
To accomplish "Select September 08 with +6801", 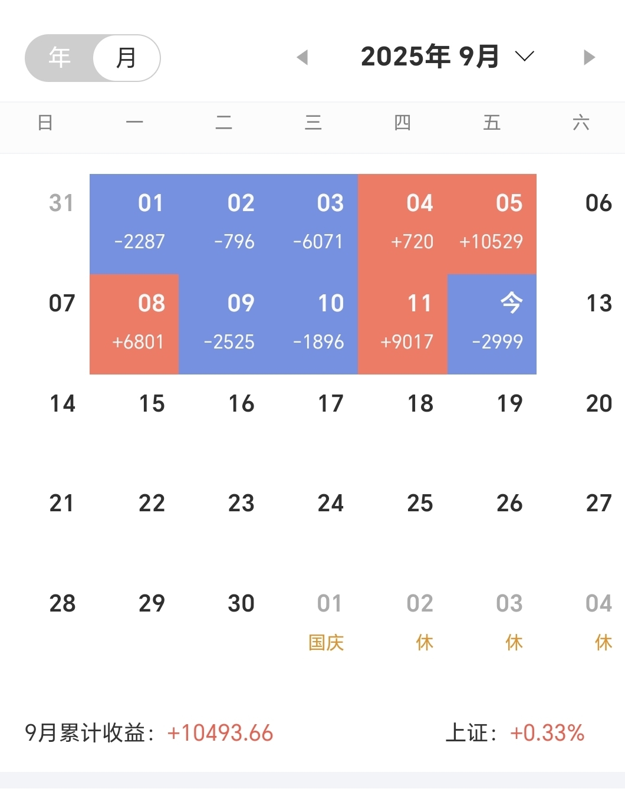I will pos(134,324).
